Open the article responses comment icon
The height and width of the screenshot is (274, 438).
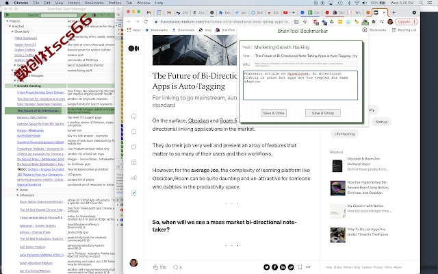coord(175,267)
